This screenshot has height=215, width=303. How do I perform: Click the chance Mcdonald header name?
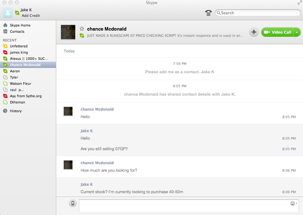click(107, 29)
